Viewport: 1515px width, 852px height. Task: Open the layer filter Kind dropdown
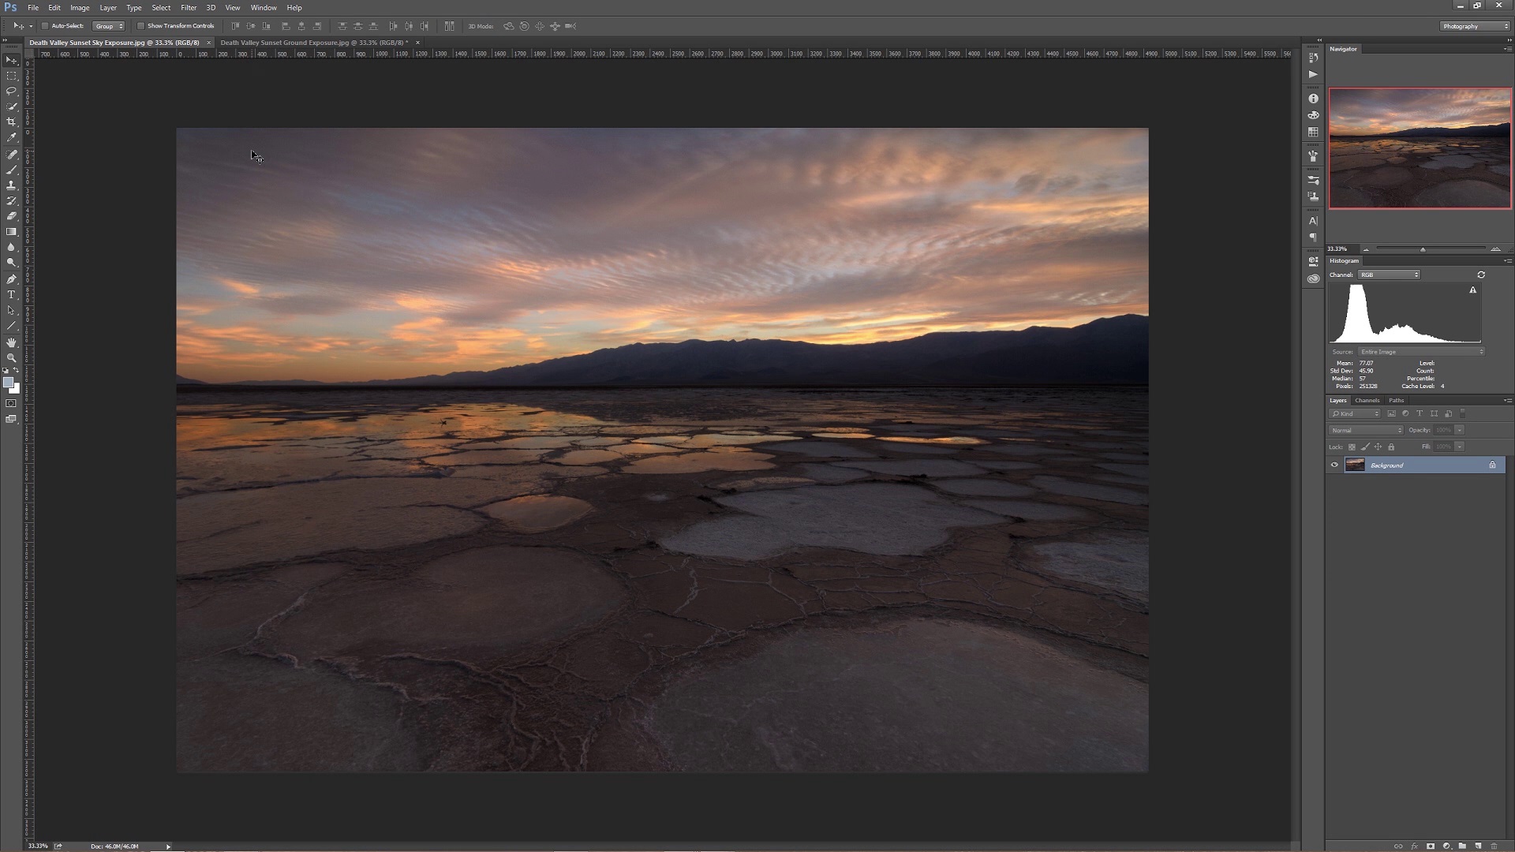pos(1355,414)
